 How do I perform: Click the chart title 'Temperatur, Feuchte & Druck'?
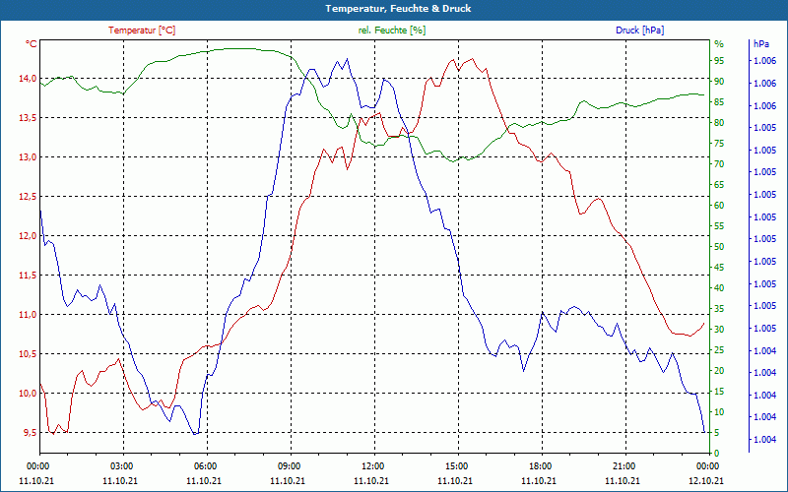click(398, 9)
